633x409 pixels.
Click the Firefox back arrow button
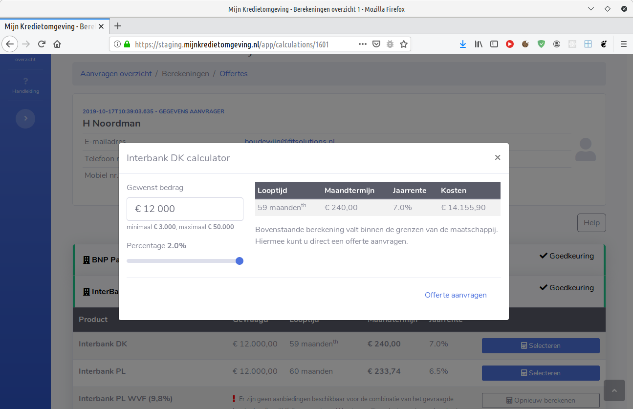pos(10,44)
